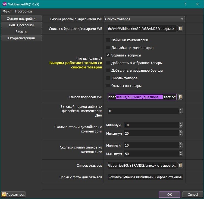Screen dimensions: 204x199
Task: Click the Перезапуск restart button
Action: [x=13, y=194]
